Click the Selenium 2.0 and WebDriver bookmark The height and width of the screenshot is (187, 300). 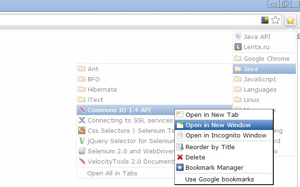[127, 151]
